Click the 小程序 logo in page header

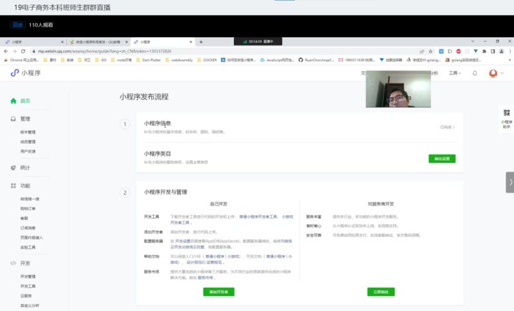pyautogui.click(x=24, y=73)
